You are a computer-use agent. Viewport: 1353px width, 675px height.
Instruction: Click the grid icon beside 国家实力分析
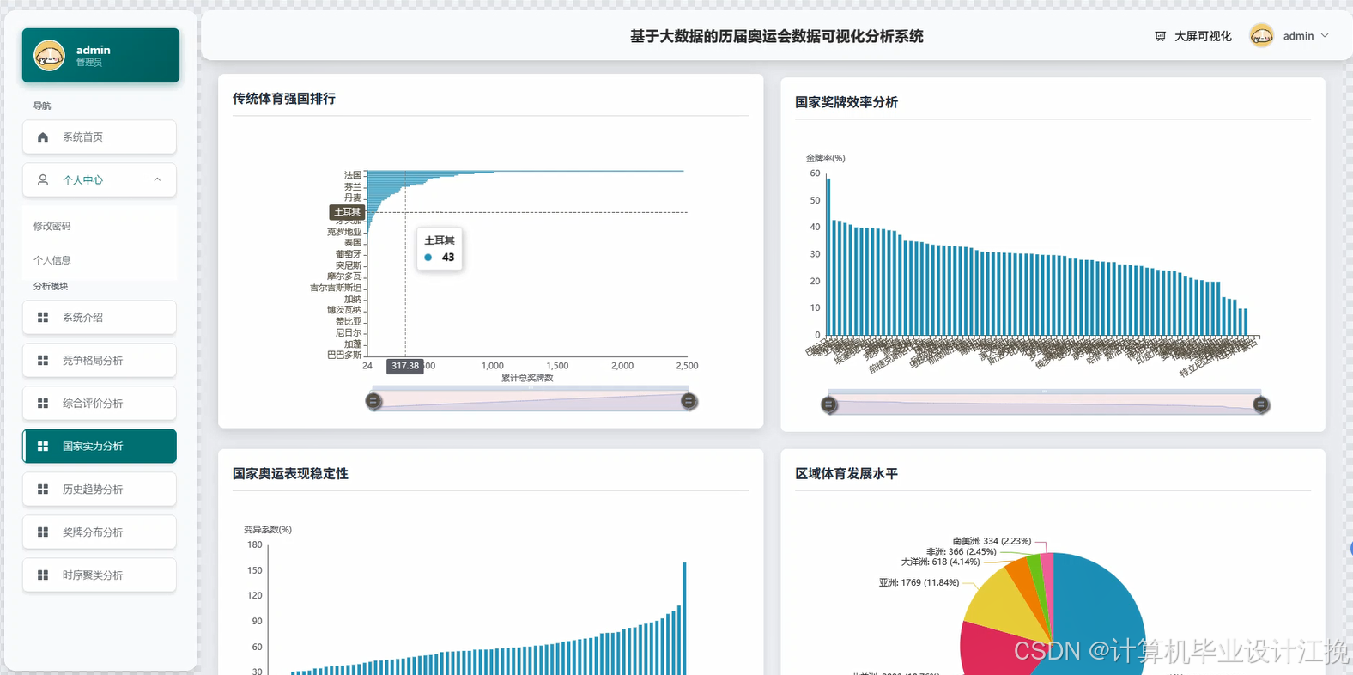coord(43,447)
